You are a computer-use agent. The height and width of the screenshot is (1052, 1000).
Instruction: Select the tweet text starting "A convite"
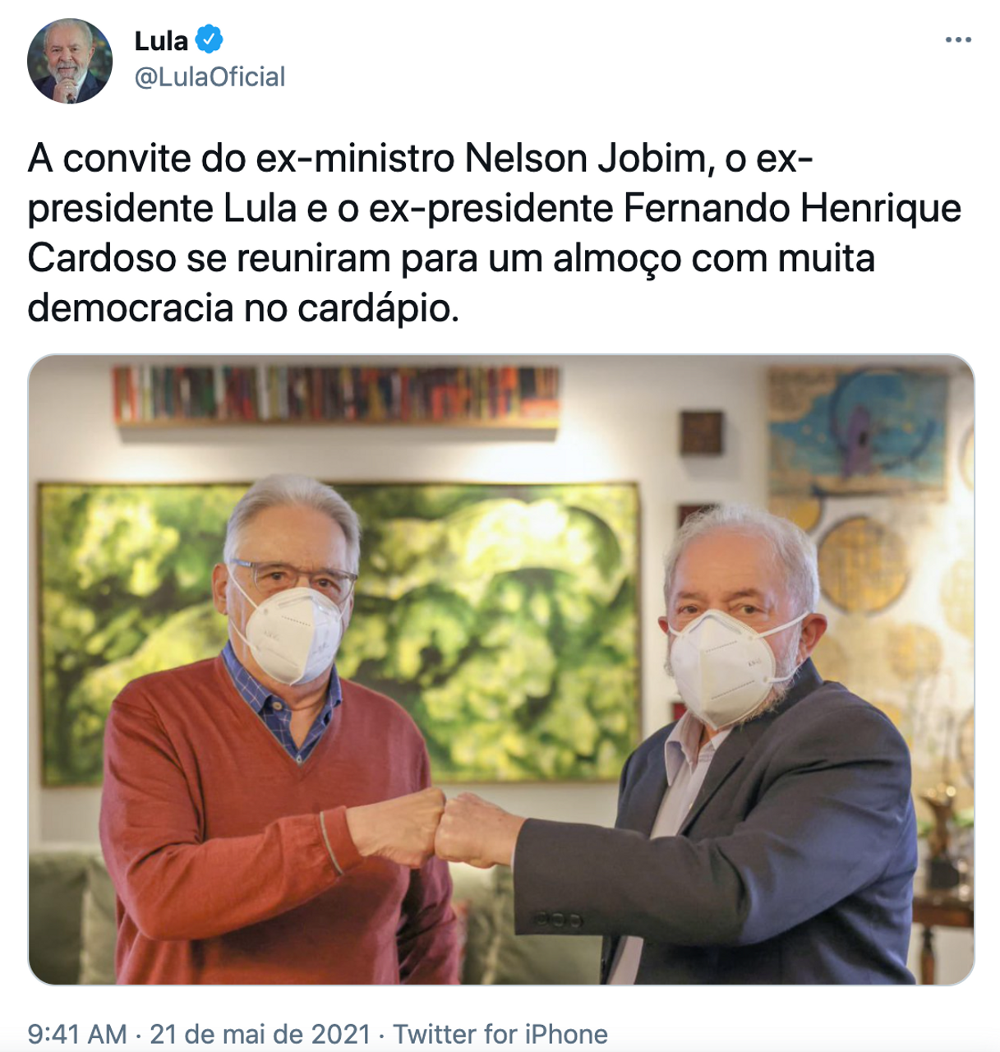pos(494,233)
